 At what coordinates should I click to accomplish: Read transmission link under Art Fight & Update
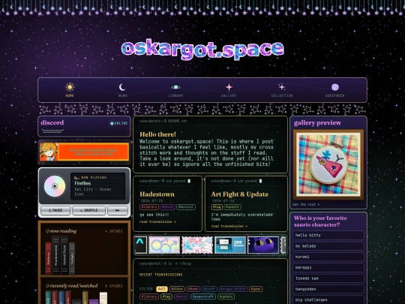(x=229, y=226)
